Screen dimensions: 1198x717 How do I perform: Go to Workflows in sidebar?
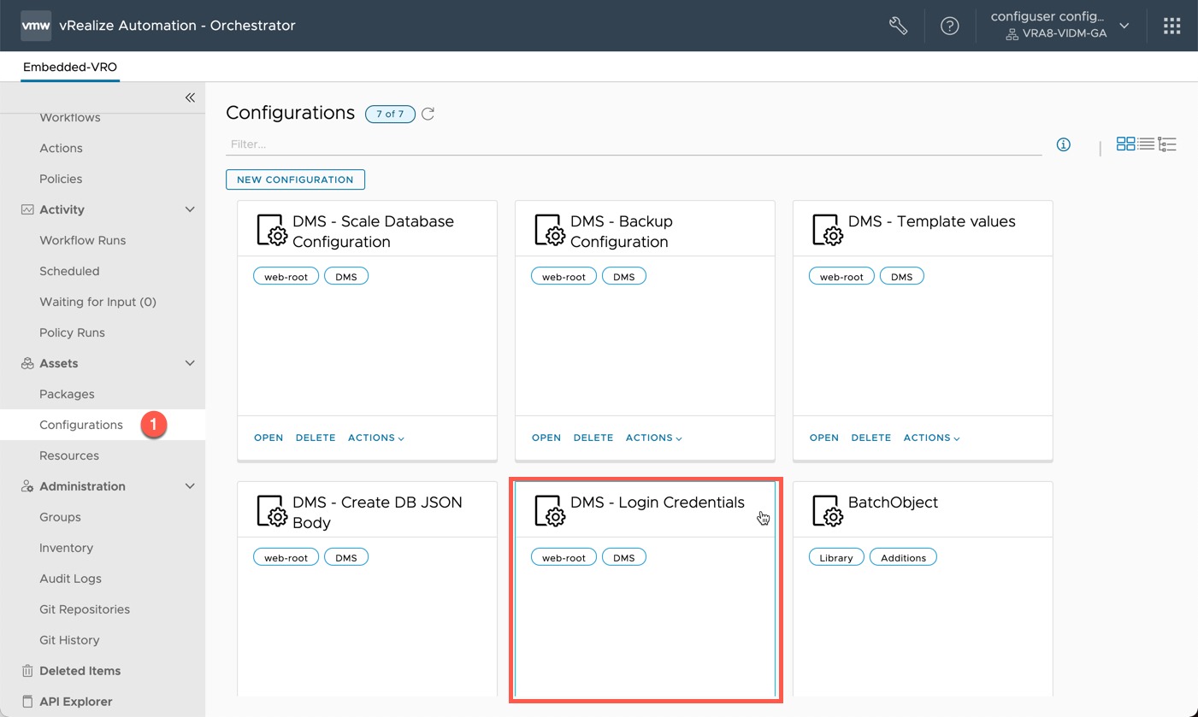click(70, 117)
